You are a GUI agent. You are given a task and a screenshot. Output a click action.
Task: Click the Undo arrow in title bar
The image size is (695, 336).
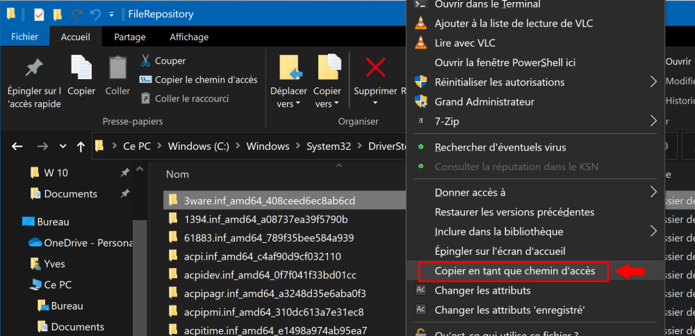pyautogui.click(x=95, y=15)
